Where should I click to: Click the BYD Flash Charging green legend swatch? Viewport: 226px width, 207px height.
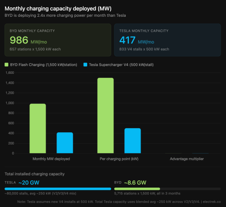pyautogui.click(x=6, y=65)
